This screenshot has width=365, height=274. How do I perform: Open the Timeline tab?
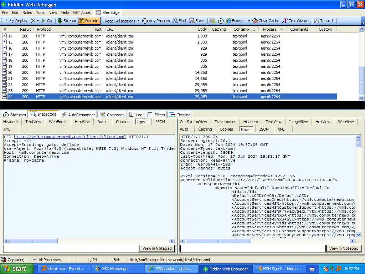(180, 115)
